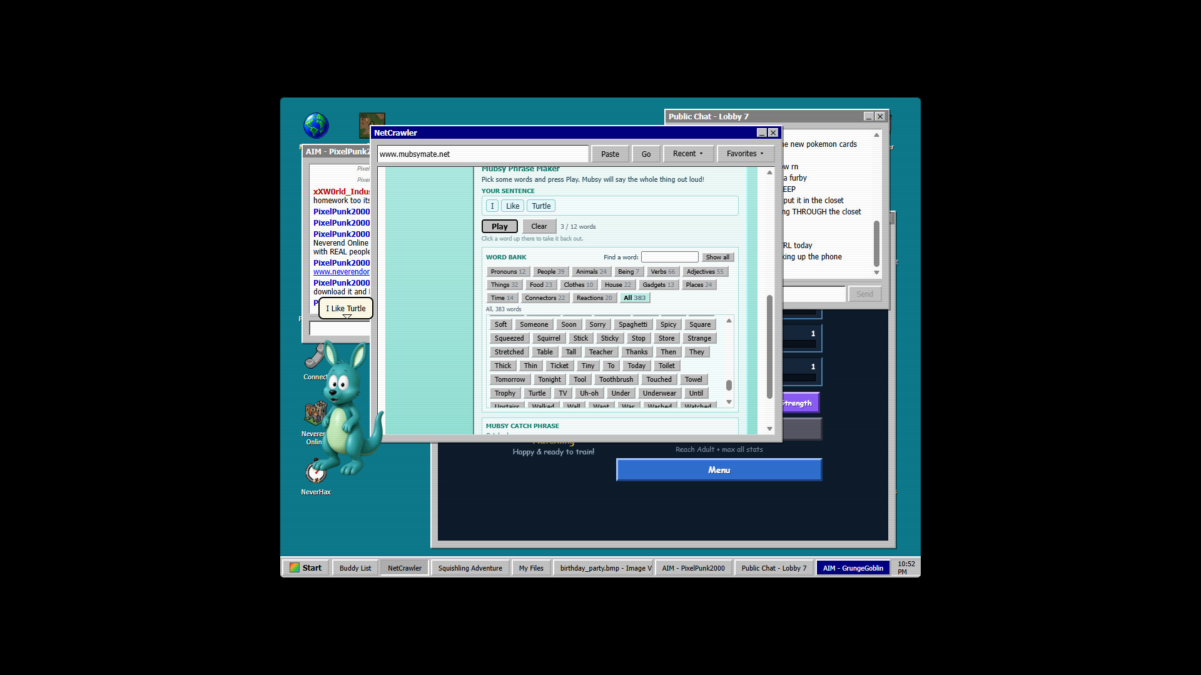Screen dimensions: 1201x675
Task: Expand the Recent dropdown in NetCrawler
Action: [x=687, y=154]
